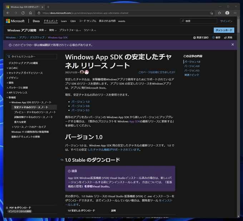Image resolution: width=243 pixels, height=221 pixels.
Task: Click the second contributor avatar
Action: [86, 72]
